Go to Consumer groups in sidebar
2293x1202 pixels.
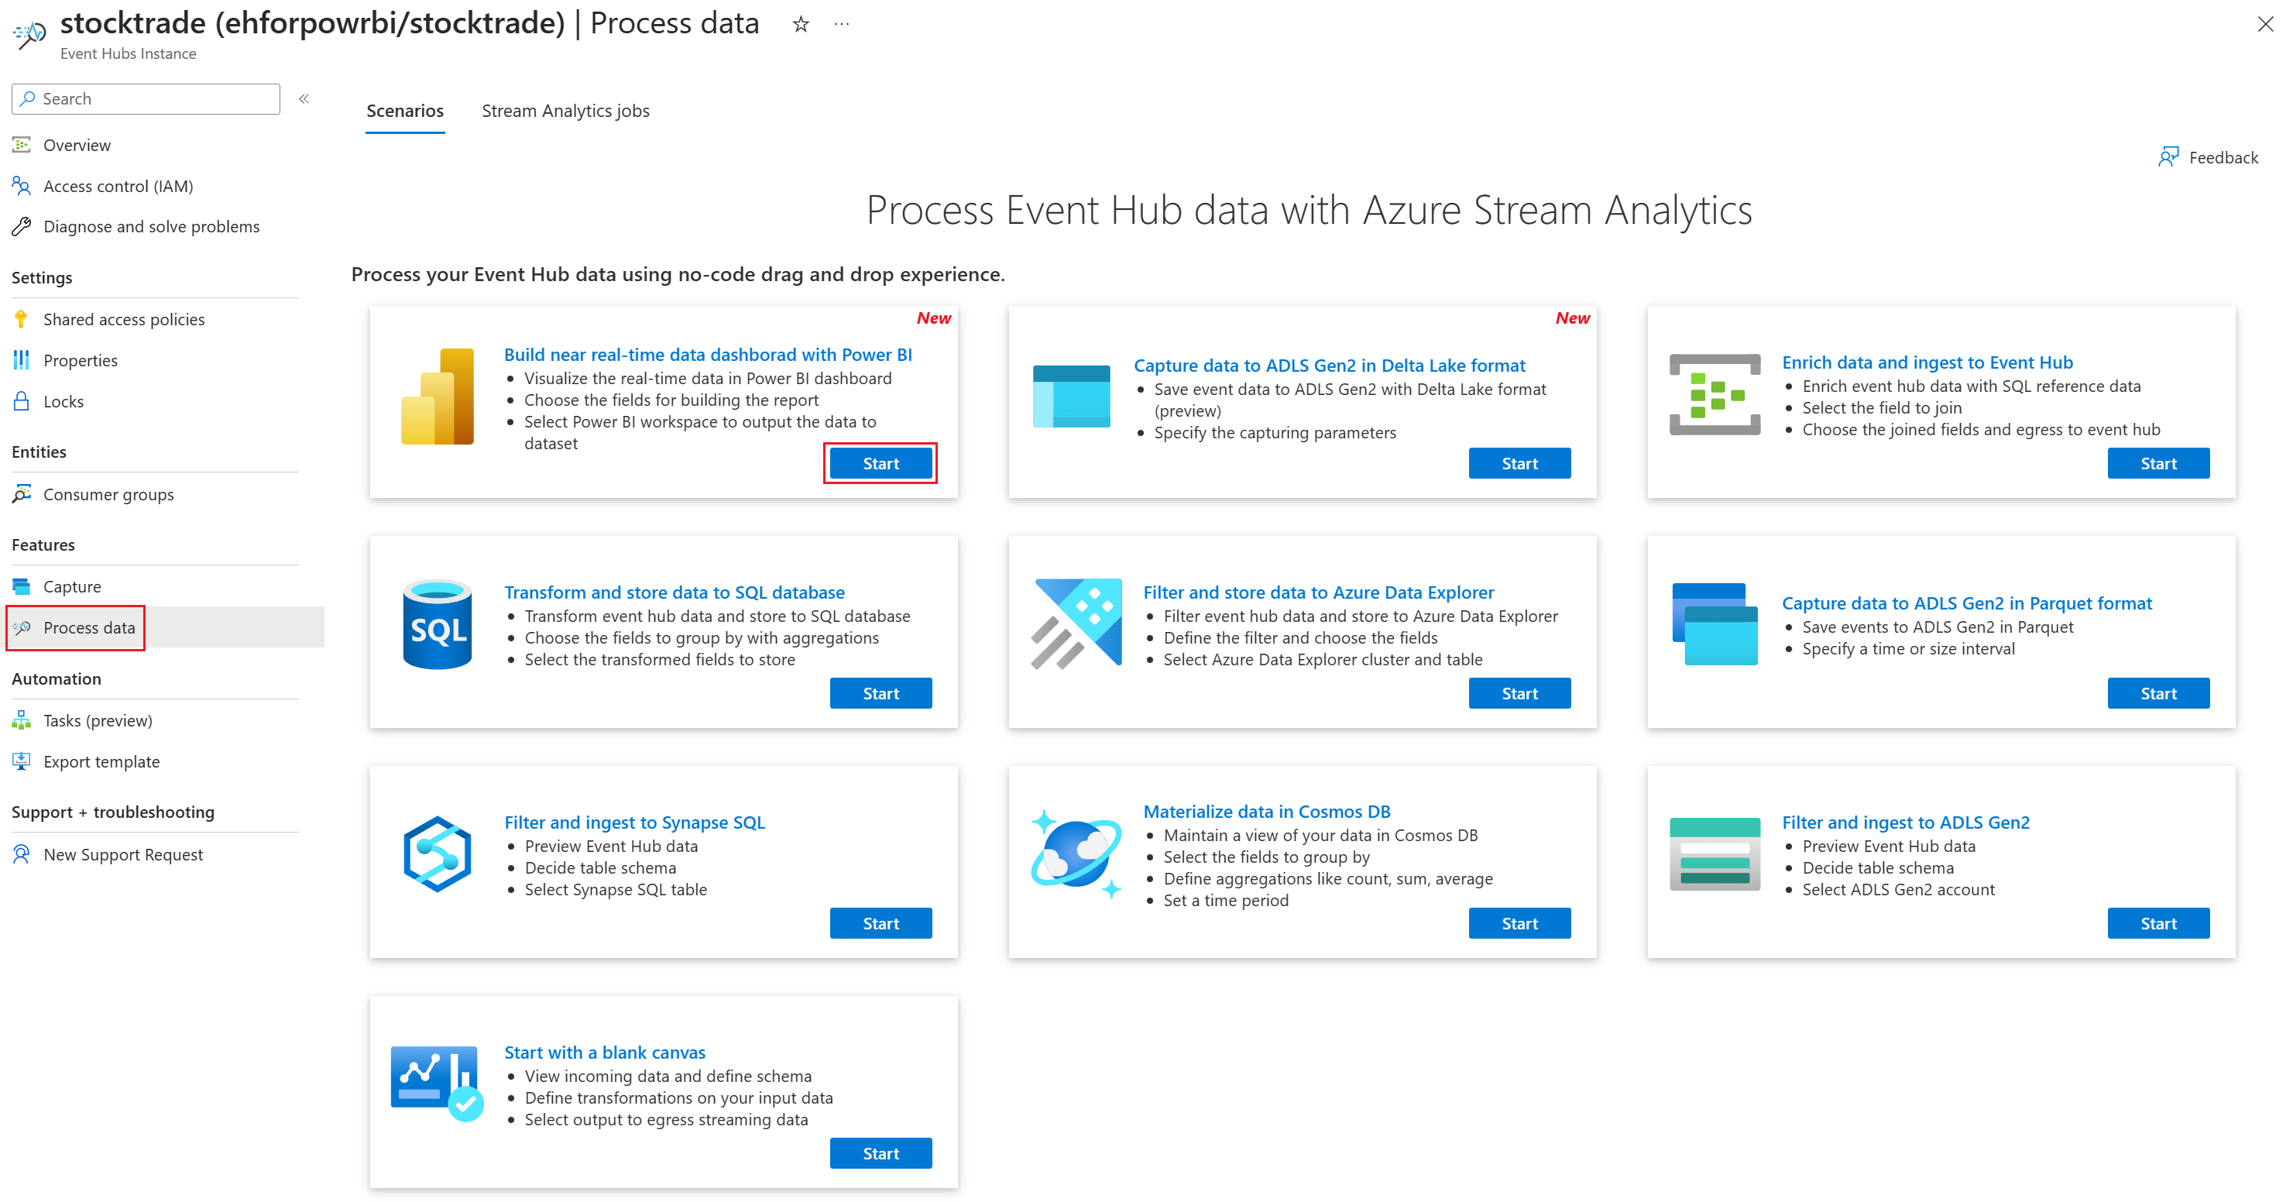tap(108, 494)
